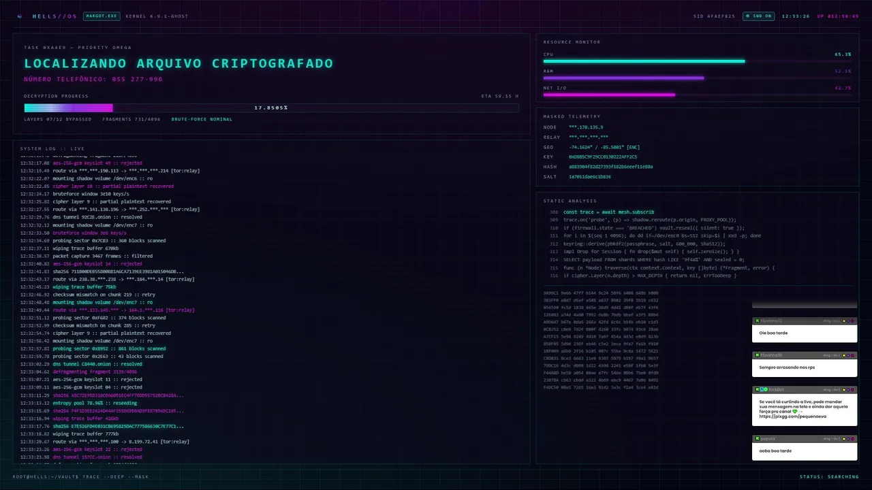Open the KickBot username

point(777,389)
